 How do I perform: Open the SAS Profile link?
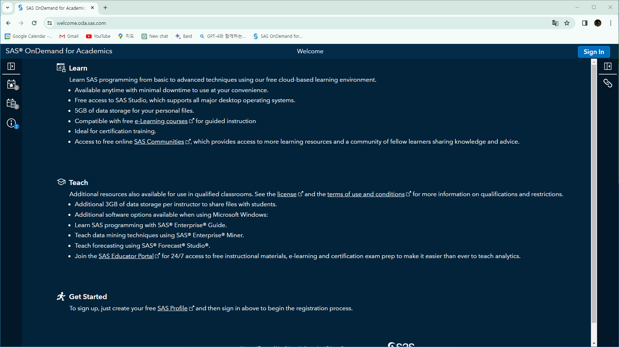pos(172,308)
